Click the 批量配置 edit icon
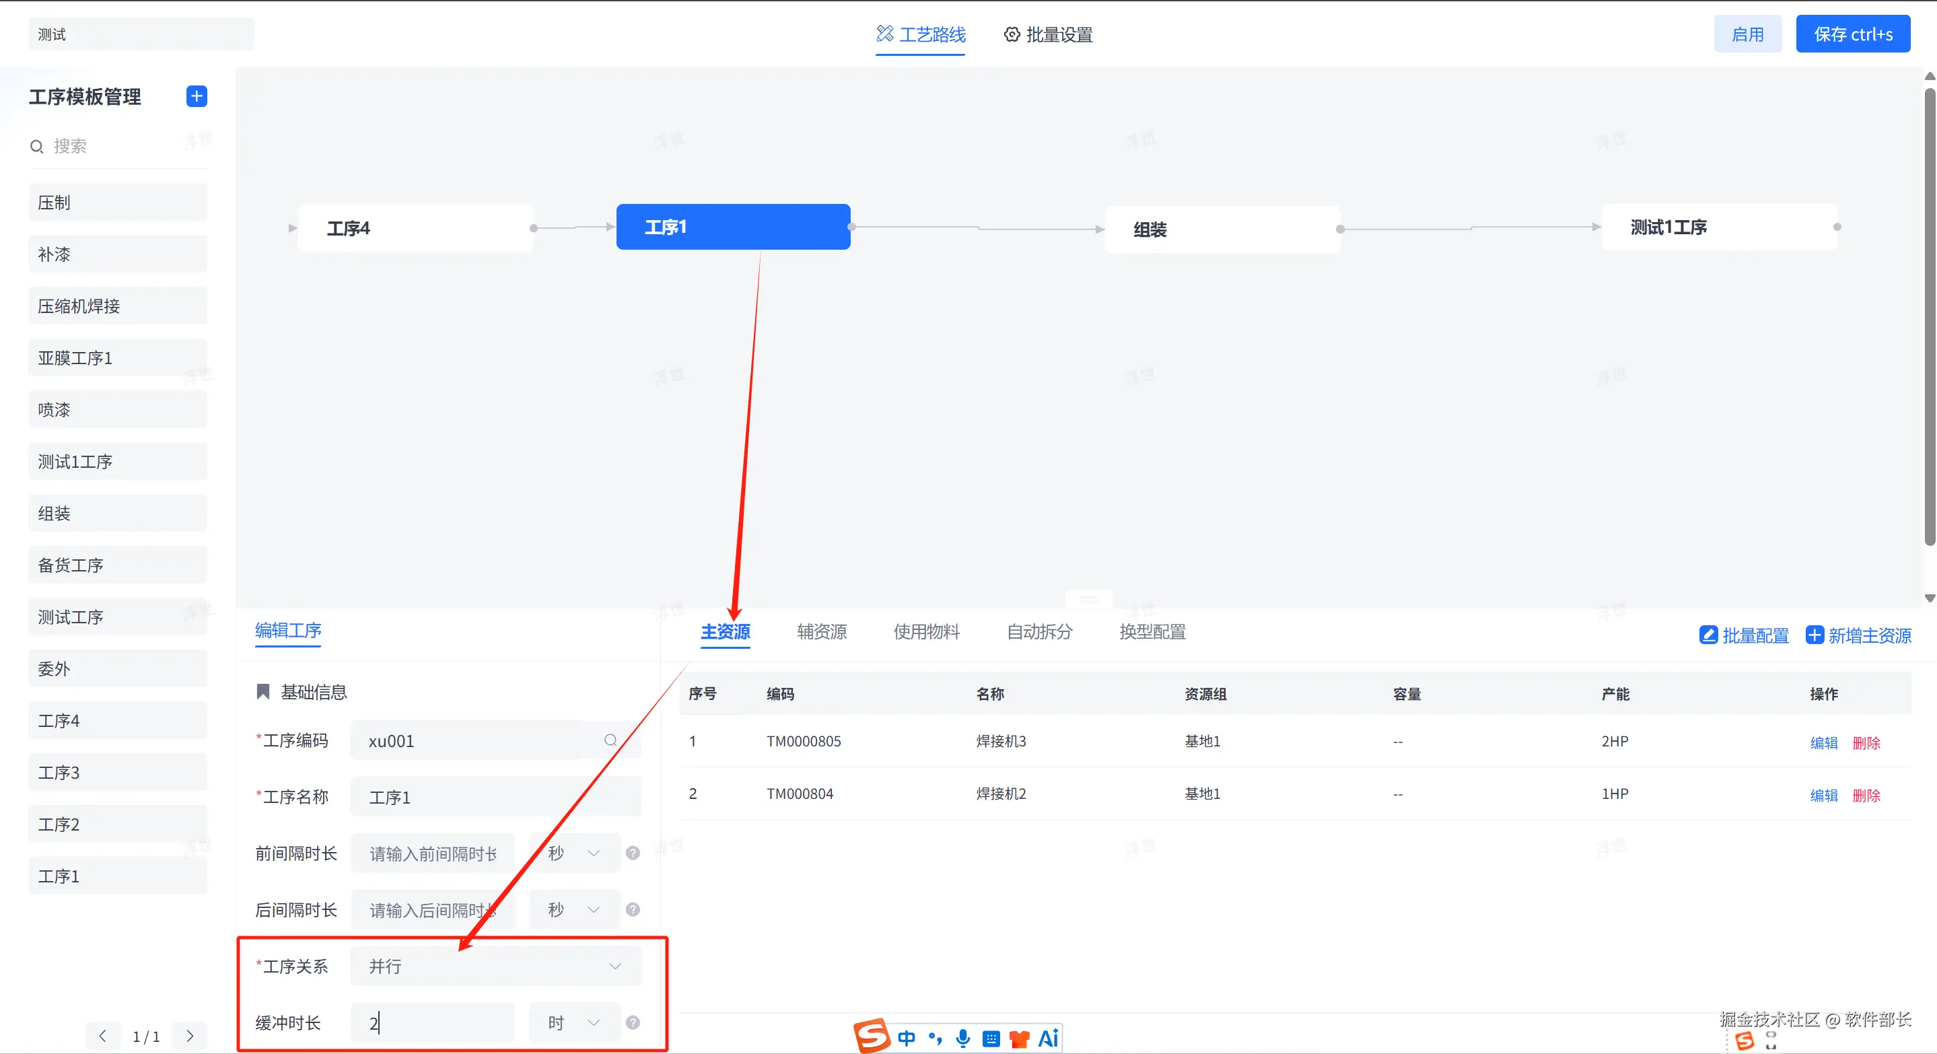This screenshot has width=1937, height=1054. (x=1708, y=635)
